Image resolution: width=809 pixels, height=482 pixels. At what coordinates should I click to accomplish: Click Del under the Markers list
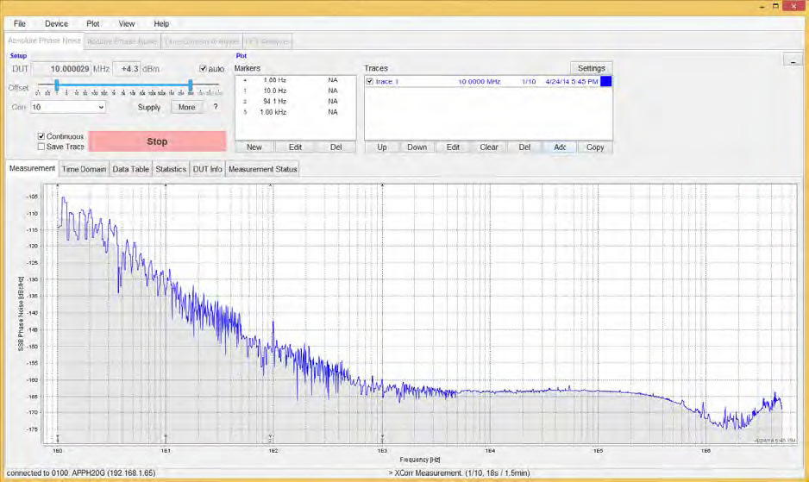[336, 147]
